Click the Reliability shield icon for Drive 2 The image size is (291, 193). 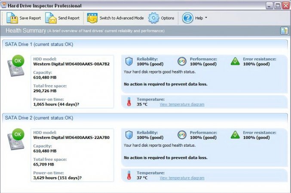tap(129, 135)
